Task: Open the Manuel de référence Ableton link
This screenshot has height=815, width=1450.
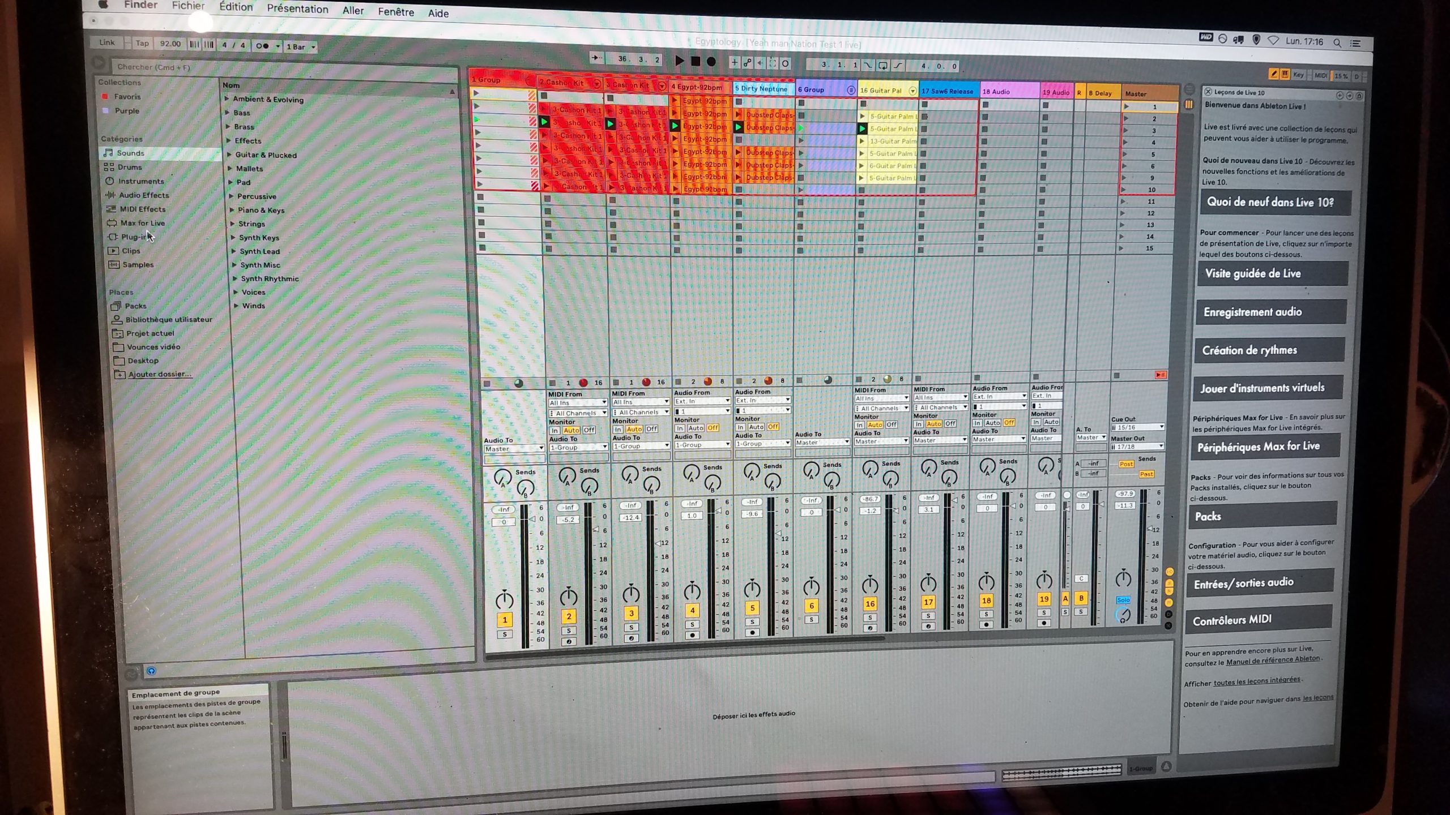Action: click(x=1273, y=660)
